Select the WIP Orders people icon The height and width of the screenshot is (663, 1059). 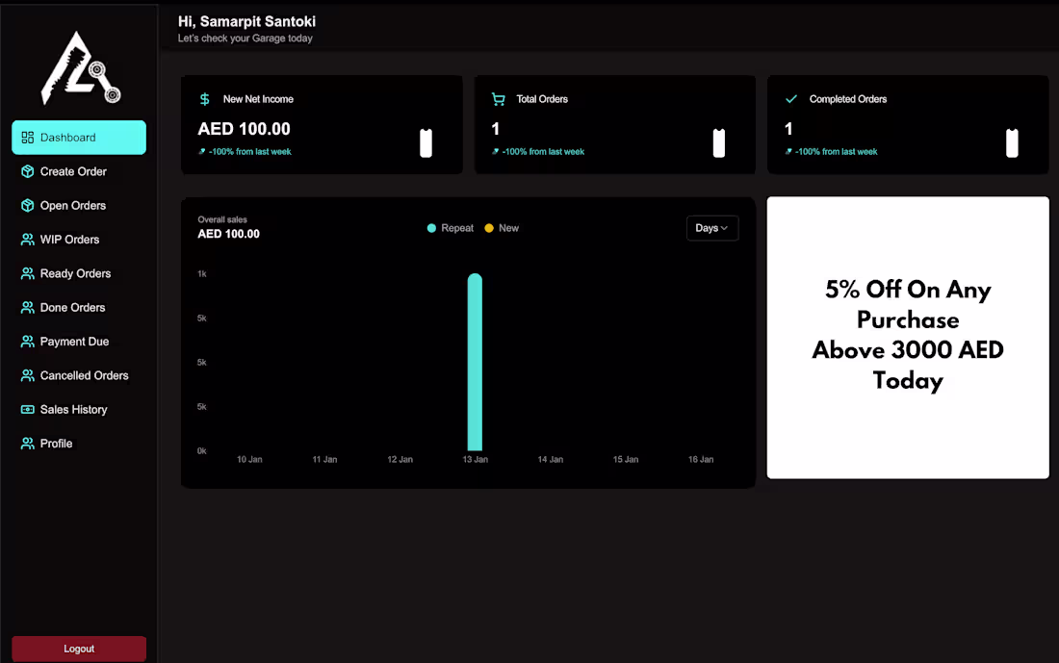coord(26,239)
